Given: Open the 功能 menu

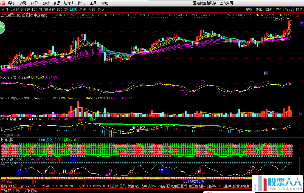Looking at the screenshot, I should pos(22,3).
